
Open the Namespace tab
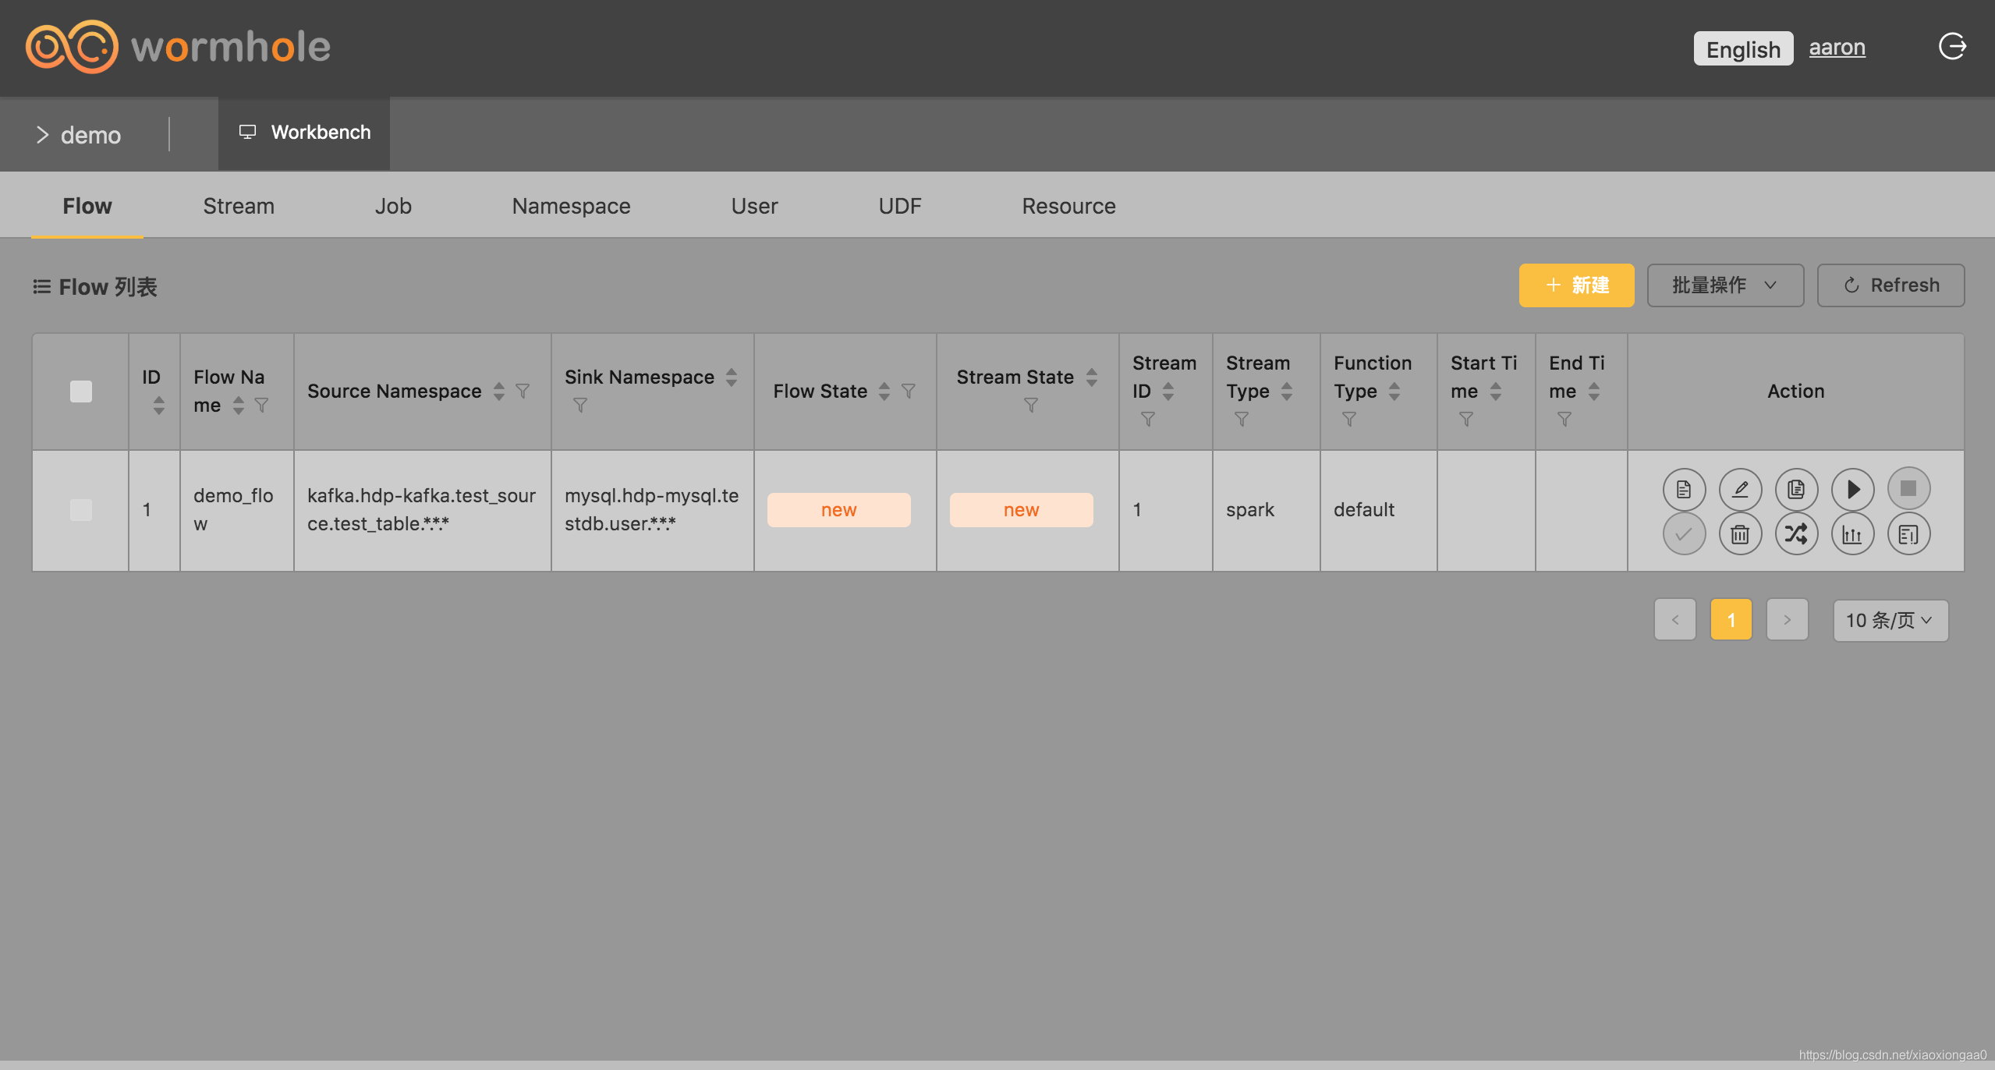click(x=571, y=206)
